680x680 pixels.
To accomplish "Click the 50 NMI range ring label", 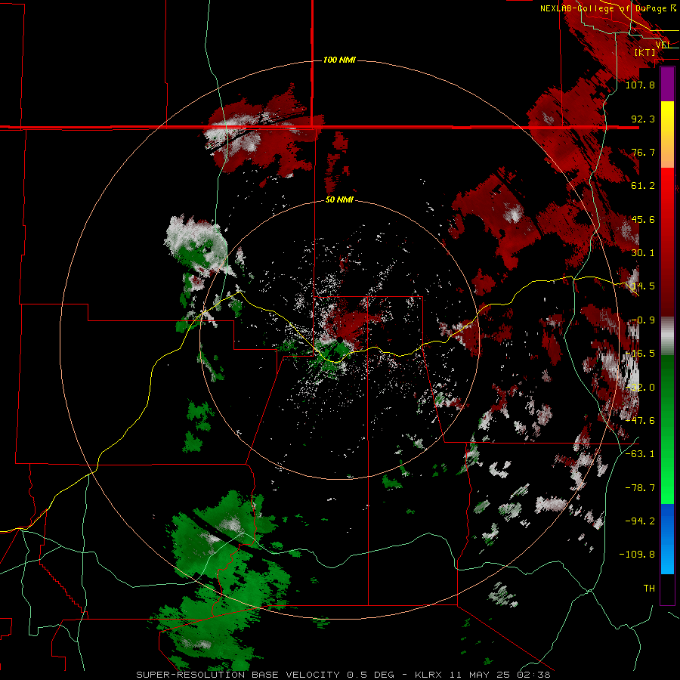I will (x=339, y=200).
